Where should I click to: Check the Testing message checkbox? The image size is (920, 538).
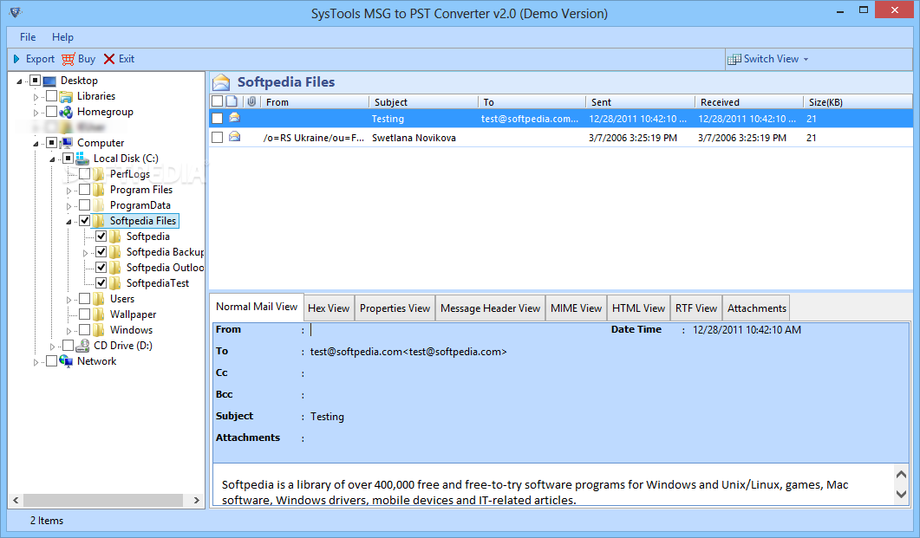tap(217, 119)
